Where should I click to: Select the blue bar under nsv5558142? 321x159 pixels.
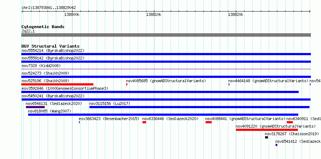[x=166, y=62]
